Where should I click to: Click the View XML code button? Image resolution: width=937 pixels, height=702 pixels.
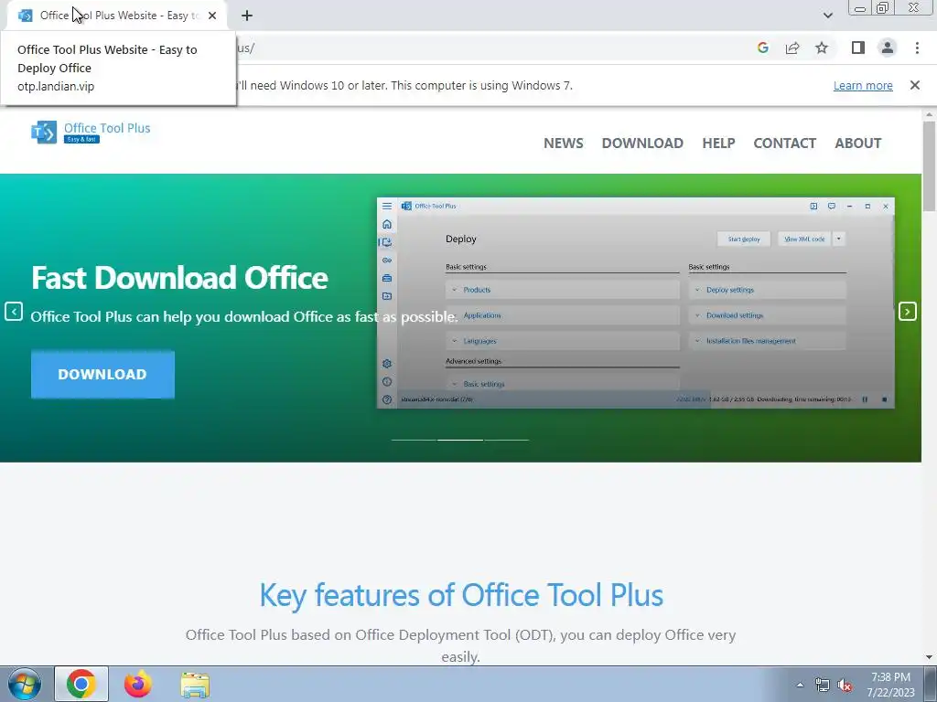click(804, 239)
